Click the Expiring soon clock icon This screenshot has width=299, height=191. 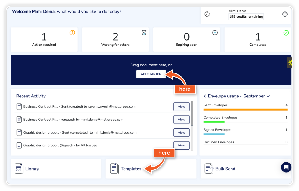215,33
